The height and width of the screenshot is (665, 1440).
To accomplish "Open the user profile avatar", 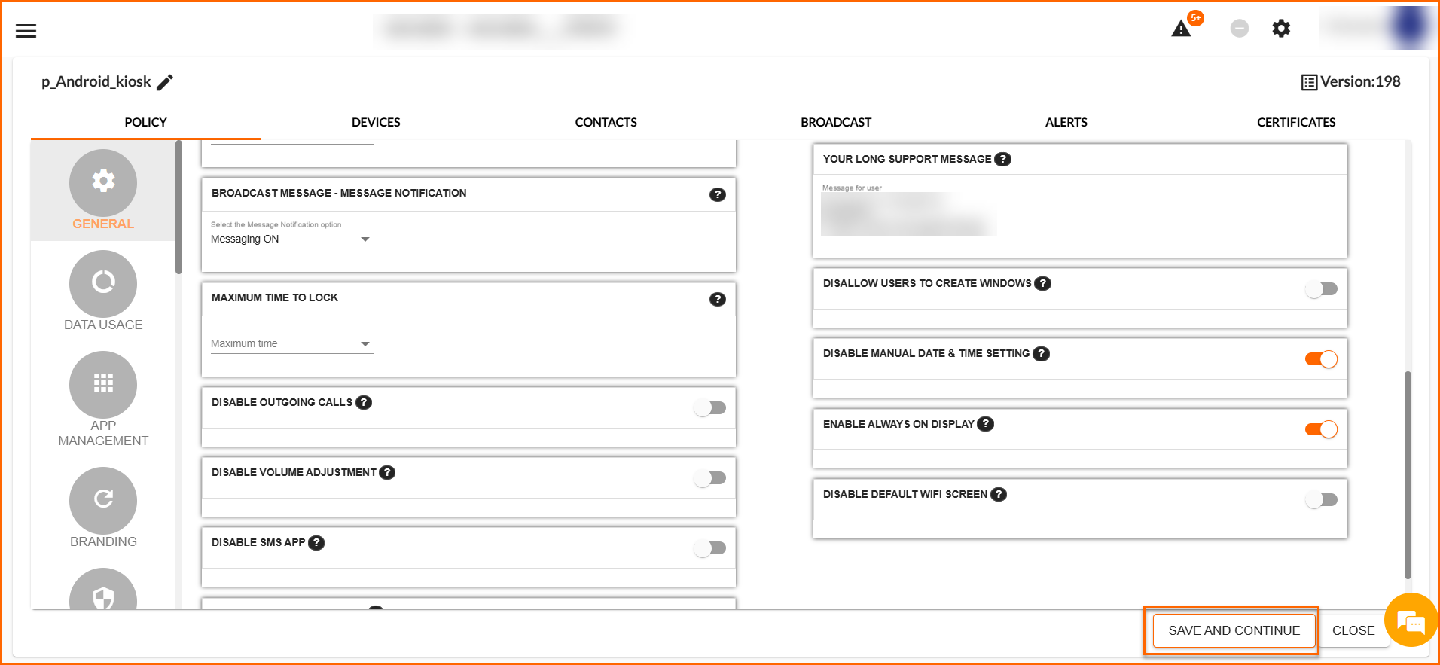I will coord(1410,27).
